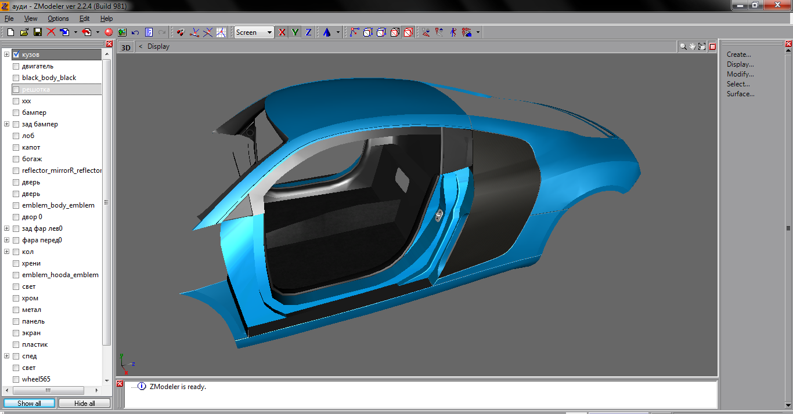Open the View menu
793x414 pixels.
(31, 19)
